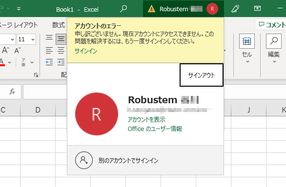The width and height of the screenshot is (286, 187).
Task: Click the account warning triangle icon
Action: pyautogui.click(x=151, y=9)
